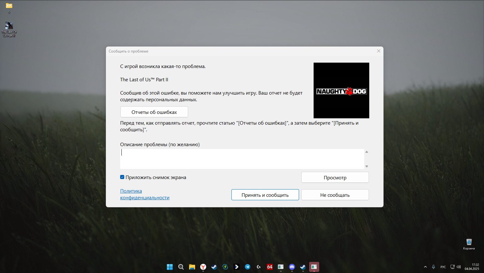Click the microphone icon in system tray
484x273 pixels.
(433, 267)
